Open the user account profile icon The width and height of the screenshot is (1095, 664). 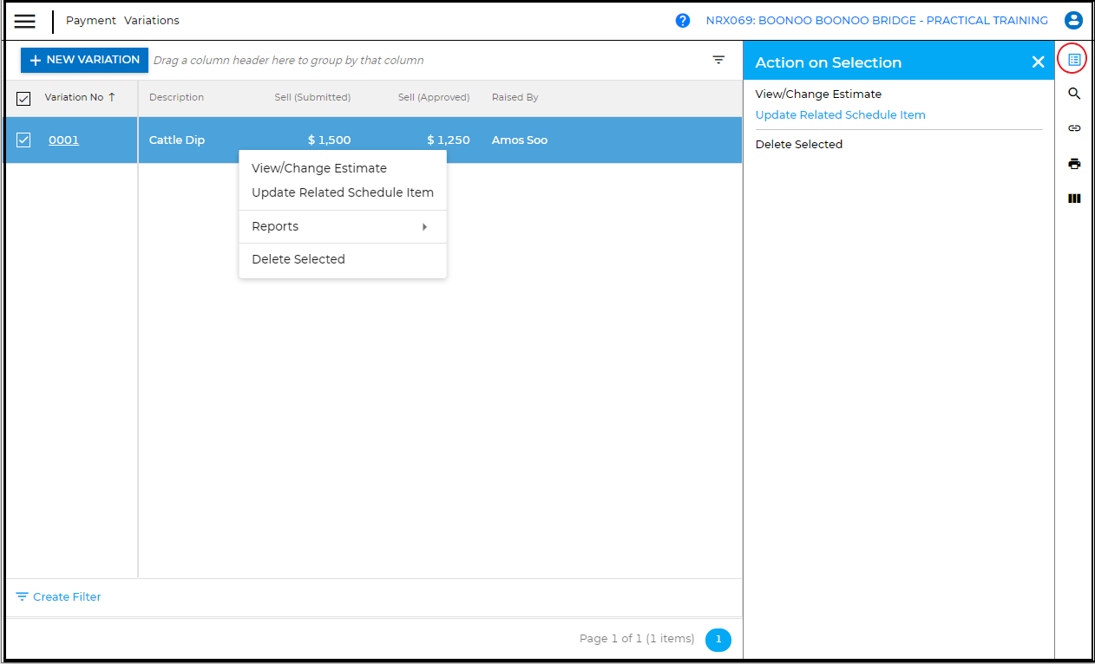(1074, 21)
